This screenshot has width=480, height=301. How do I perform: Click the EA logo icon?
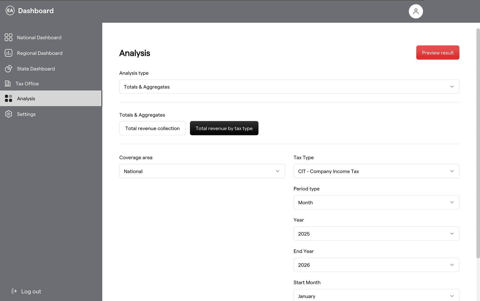tap(10, 11)
